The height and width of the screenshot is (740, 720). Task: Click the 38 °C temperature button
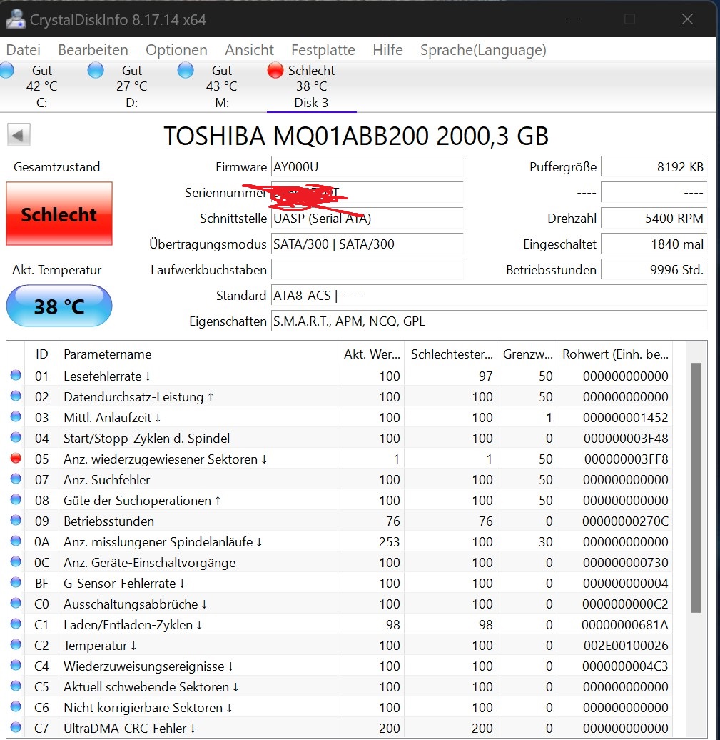click(59, 306)
